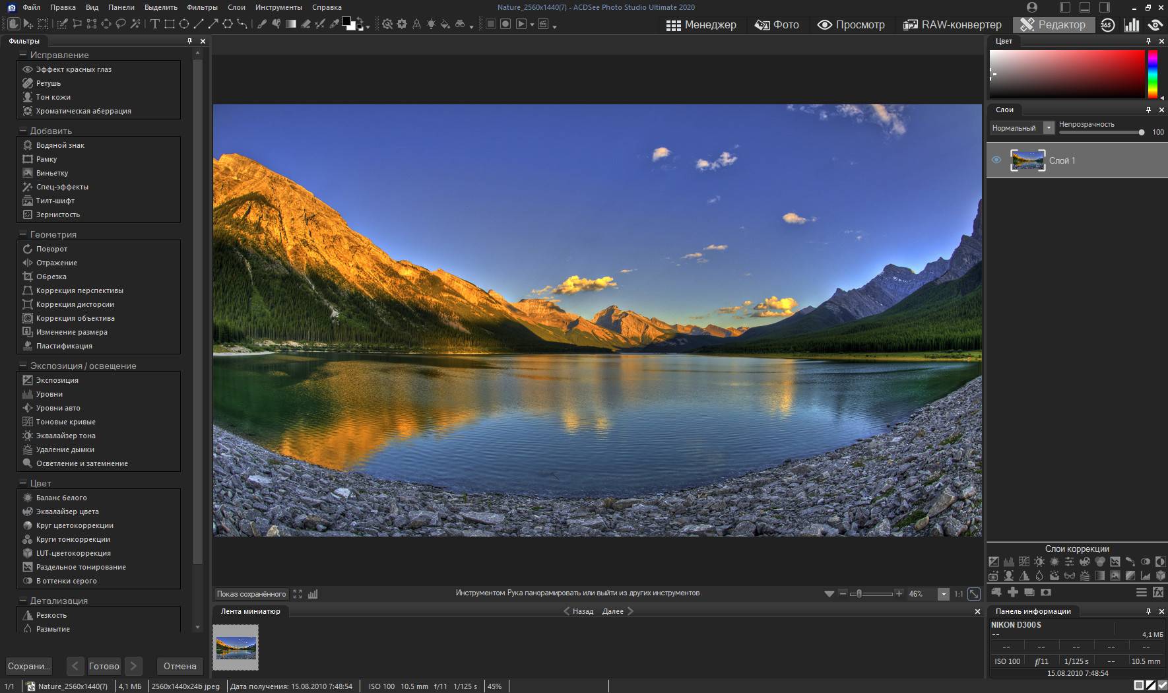Screen dimensions: 1168x693
Task: Click the zoom slider in bottom bar
Action: [x=871, y=594]
